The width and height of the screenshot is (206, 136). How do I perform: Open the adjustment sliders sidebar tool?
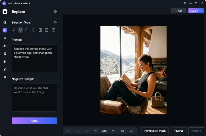coord(5,77)
